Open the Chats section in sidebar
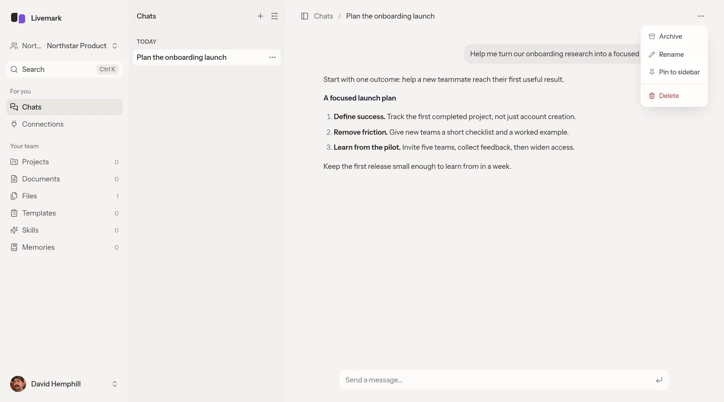724x402 pixels. click(64, 107)
